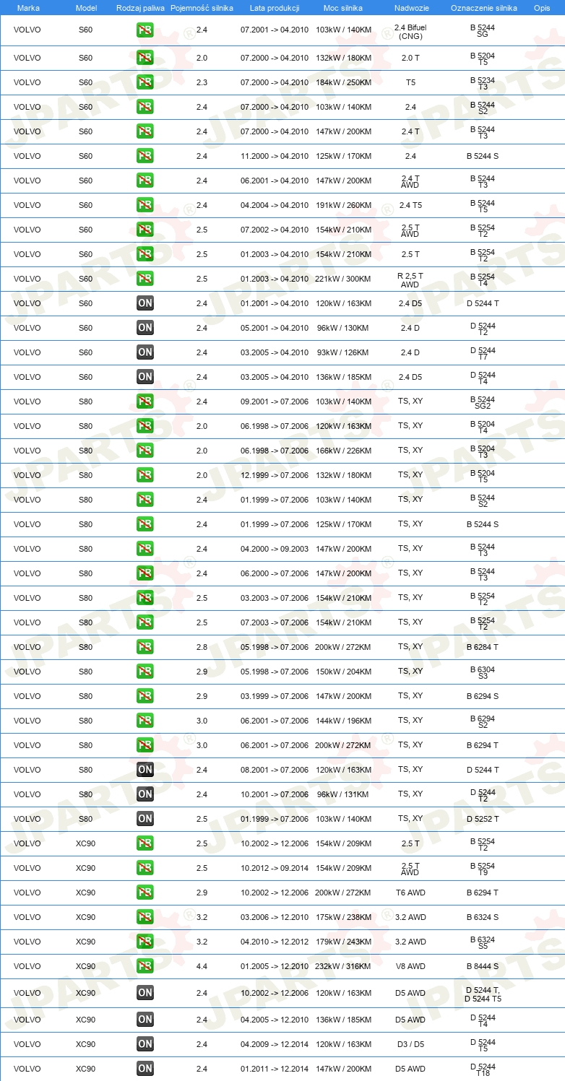Click the Moc silnika column header

pyautogui.click(x=343, y=7)
